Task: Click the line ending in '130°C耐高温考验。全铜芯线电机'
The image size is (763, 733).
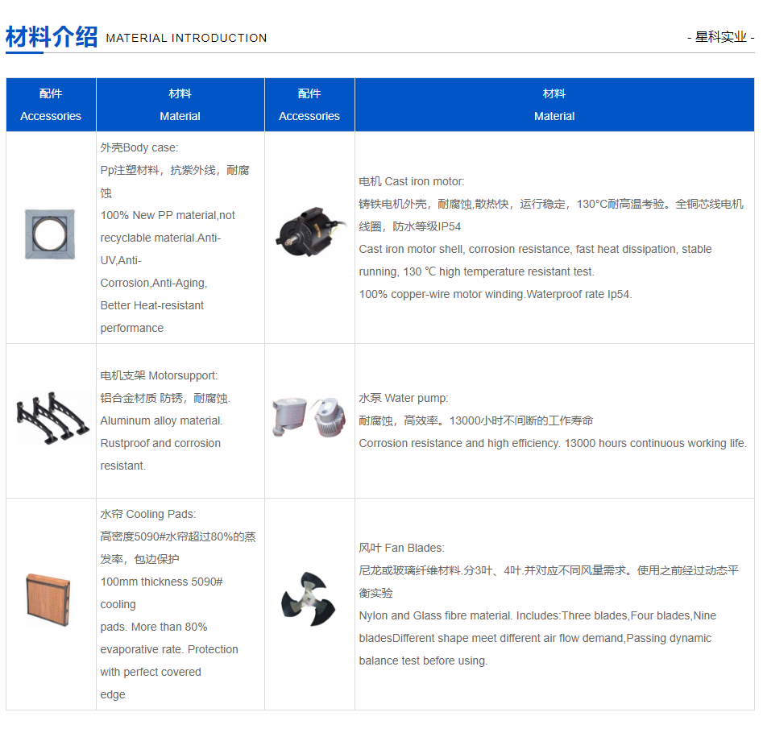Action: (x=551, y=204)
